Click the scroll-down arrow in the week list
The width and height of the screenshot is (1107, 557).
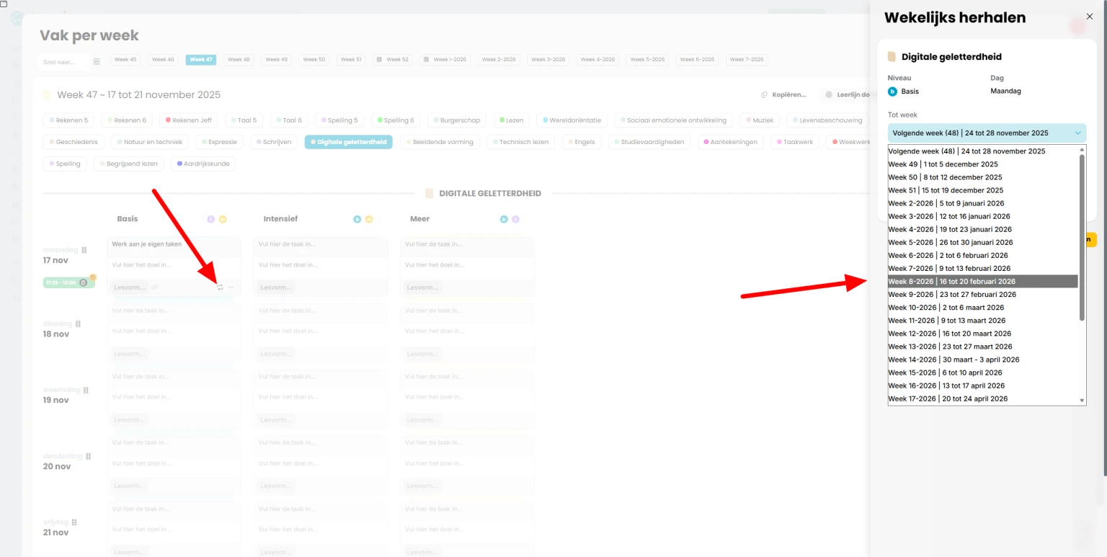click(1081, 400)
